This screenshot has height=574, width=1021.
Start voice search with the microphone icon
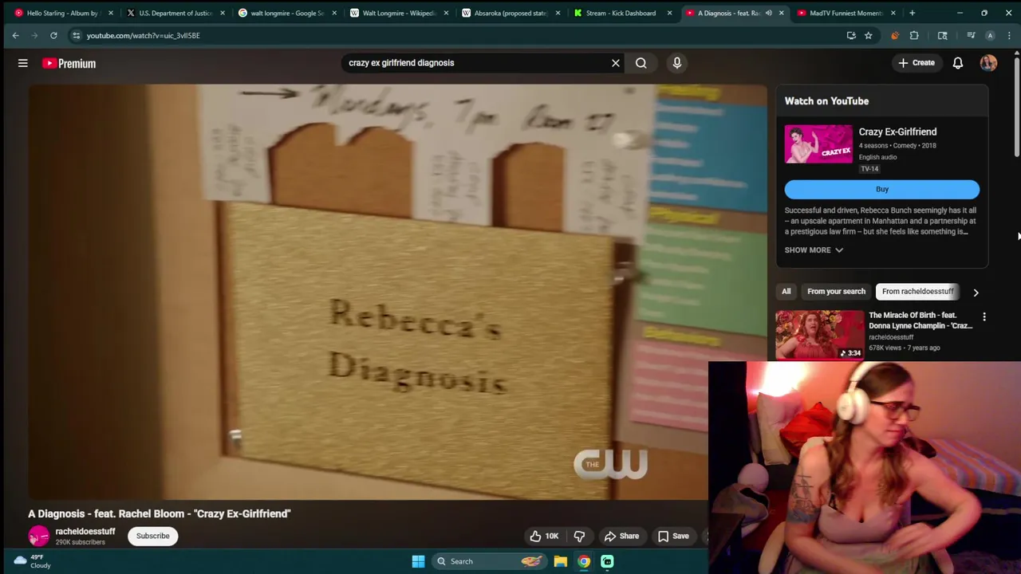click(x=676, y=63)
